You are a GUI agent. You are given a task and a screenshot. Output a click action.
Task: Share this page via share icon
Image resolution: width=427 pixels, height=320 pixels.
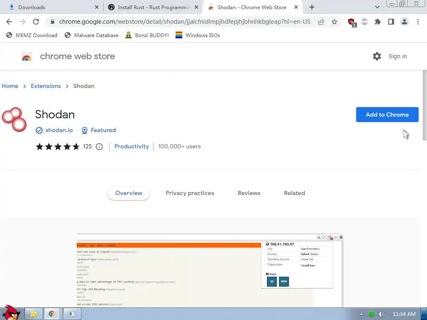point(321,22)
